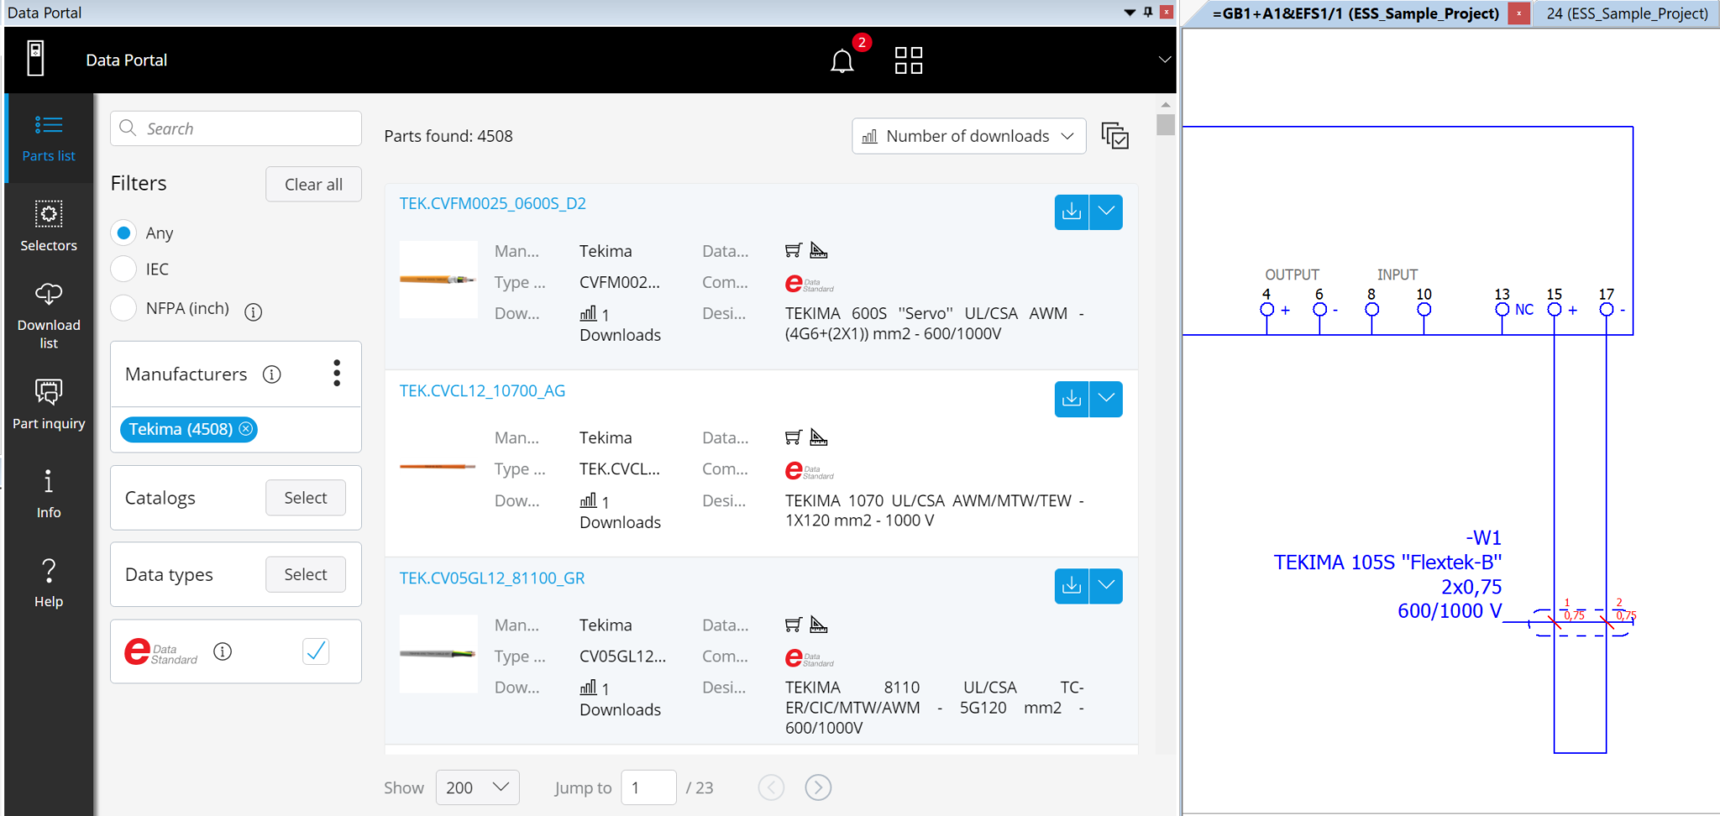Select the Any standard radio button
The image size is (1720, 816).
click(123, 233)
